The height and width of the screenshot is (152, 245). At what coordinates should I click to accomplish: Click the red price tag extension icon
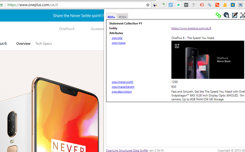[202, 5]
